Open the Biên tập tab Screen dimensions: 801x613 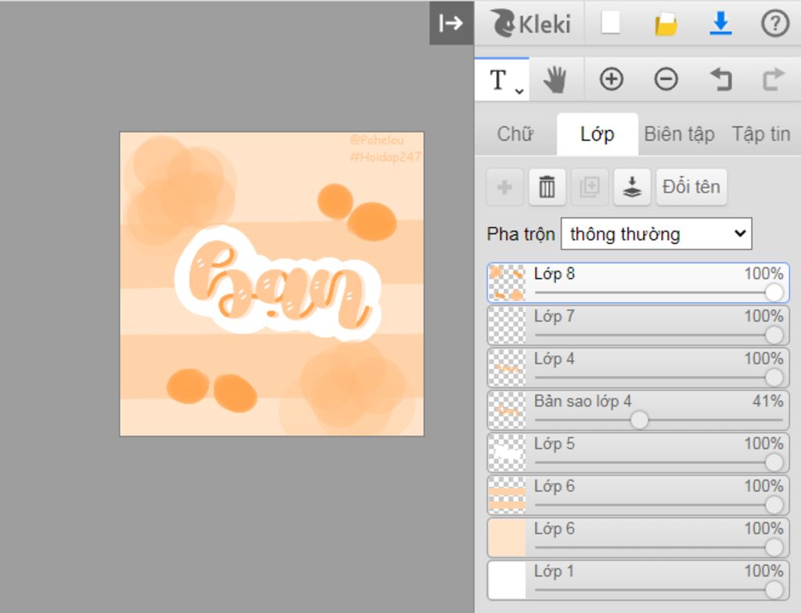tap(679, 134)
